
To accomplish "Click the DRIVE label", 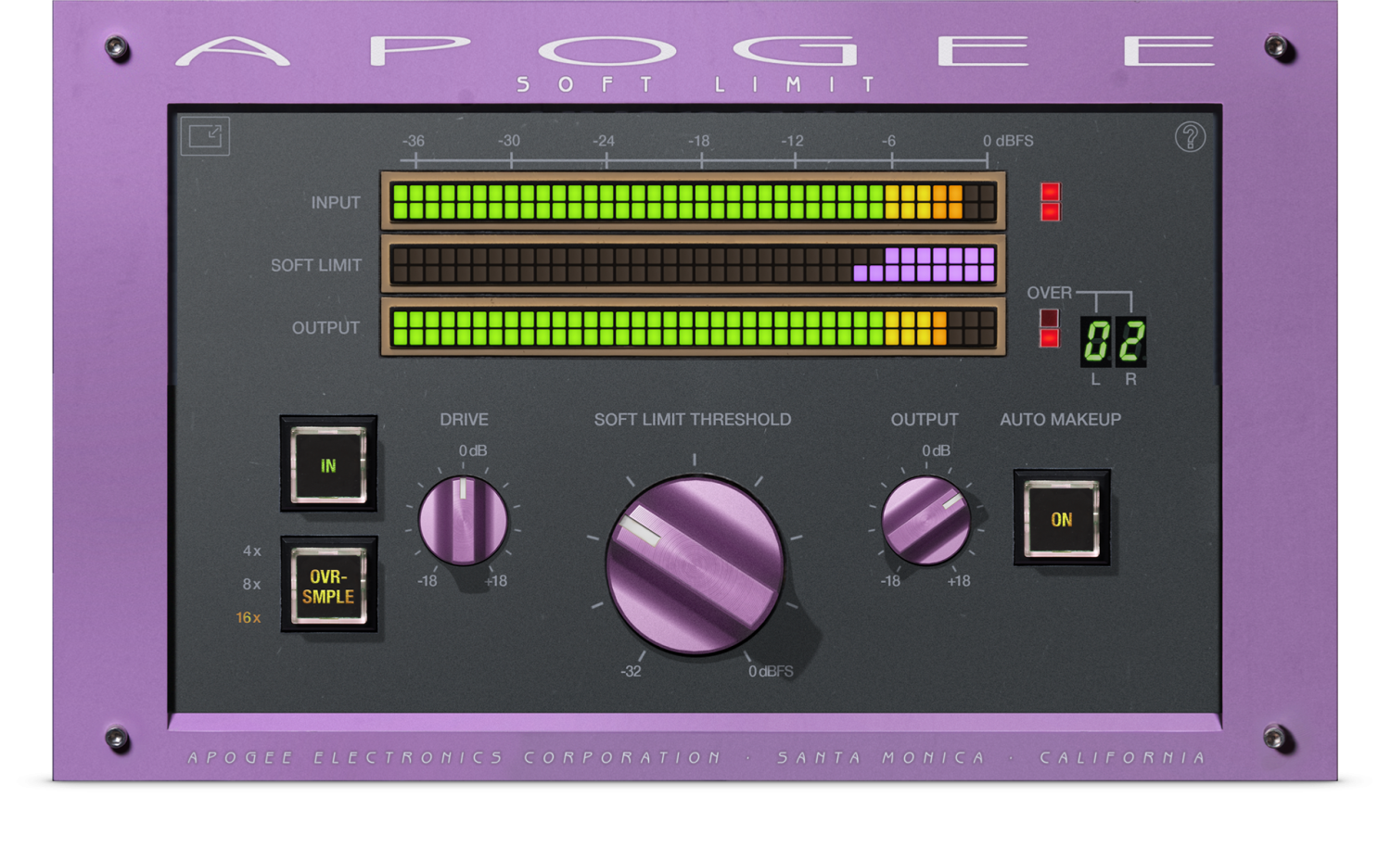I will pos(464,420).
